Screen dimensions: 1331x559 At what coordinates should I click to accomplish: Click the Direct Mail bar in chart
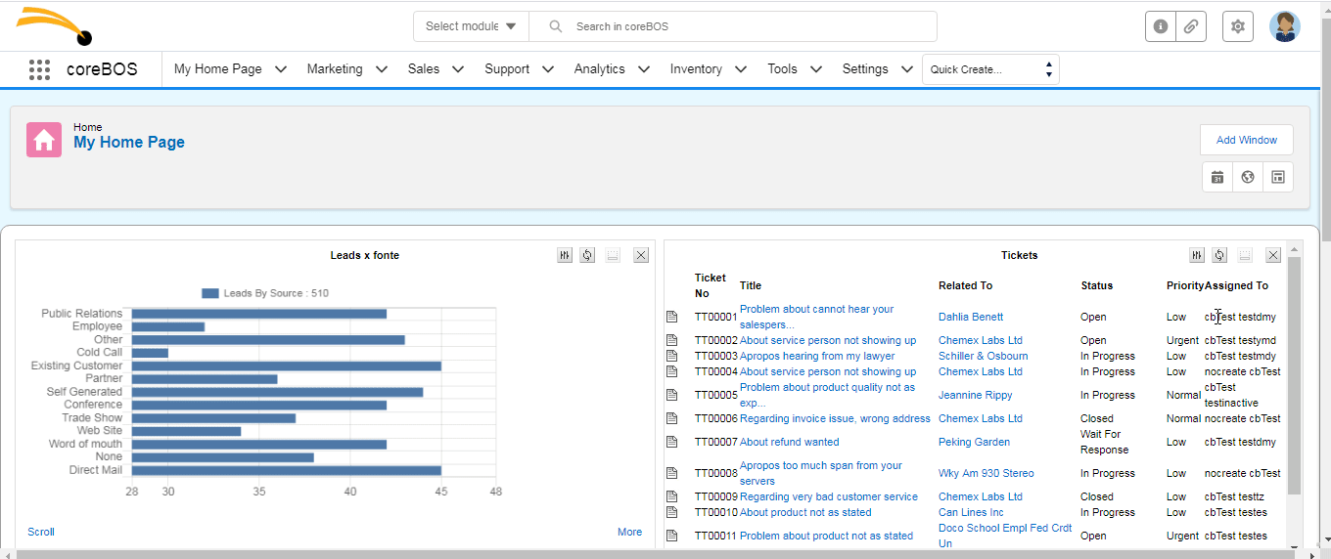287,470
